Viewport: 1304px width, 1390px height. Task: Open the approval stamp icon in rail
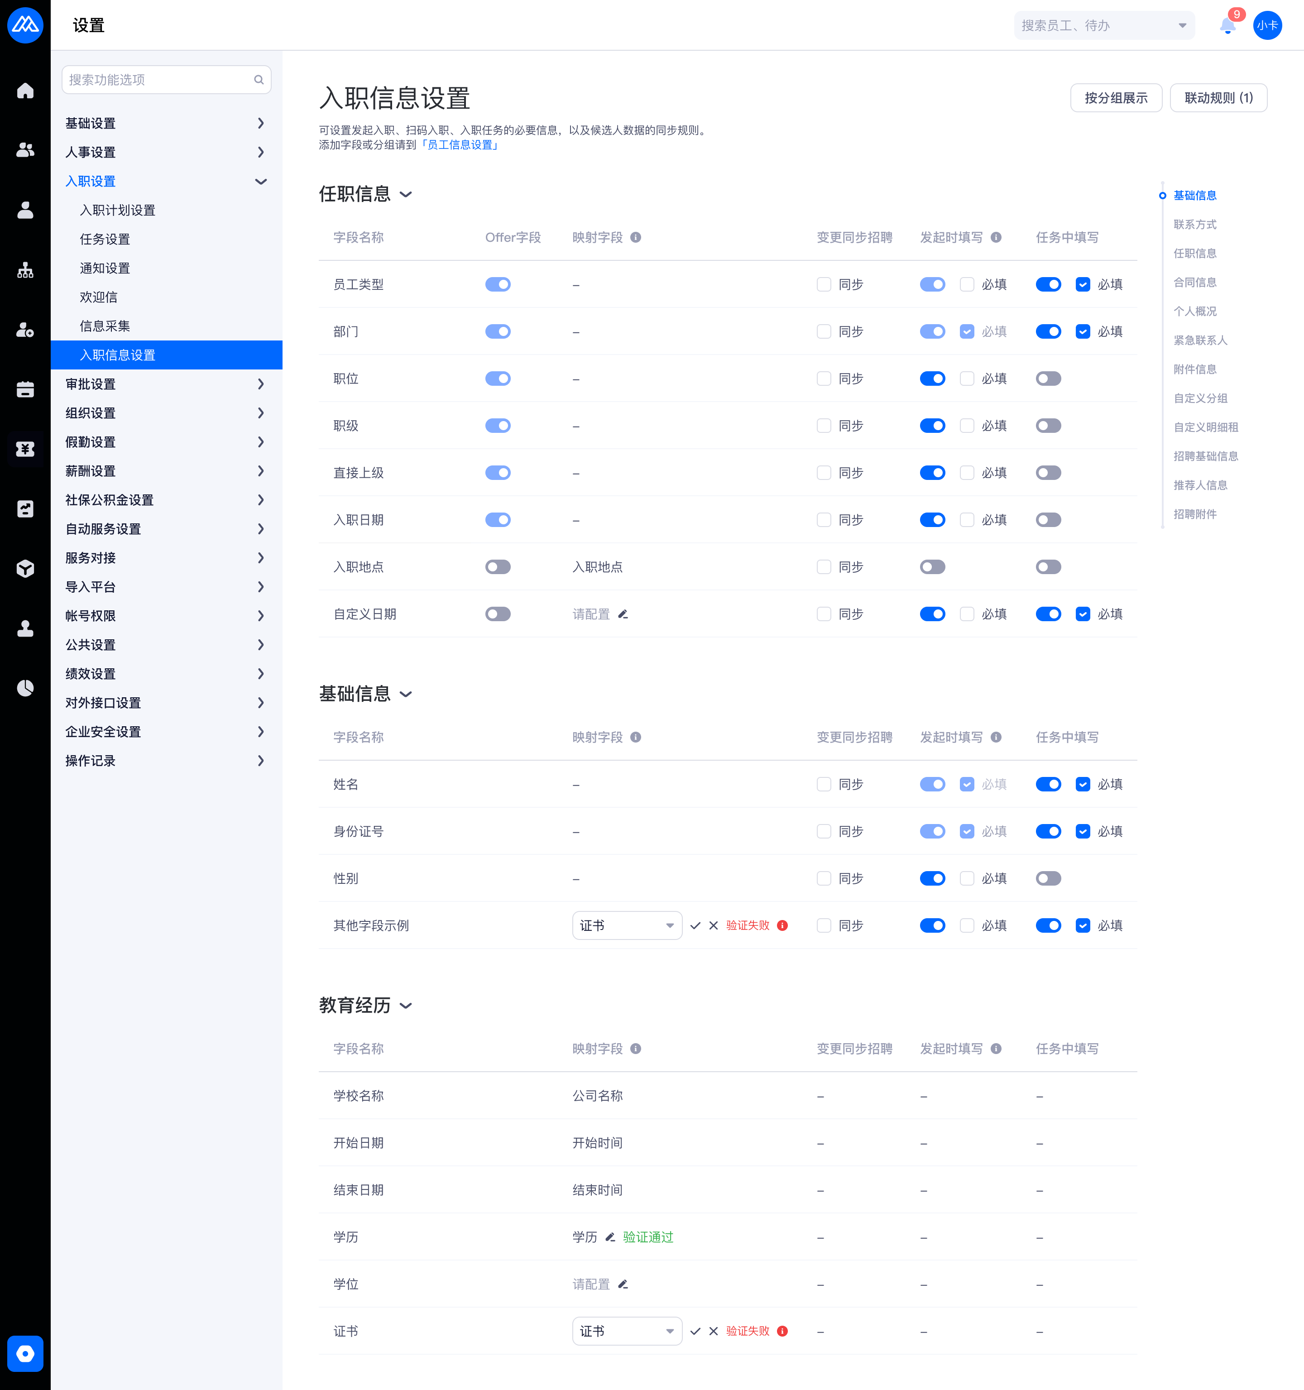25,628
